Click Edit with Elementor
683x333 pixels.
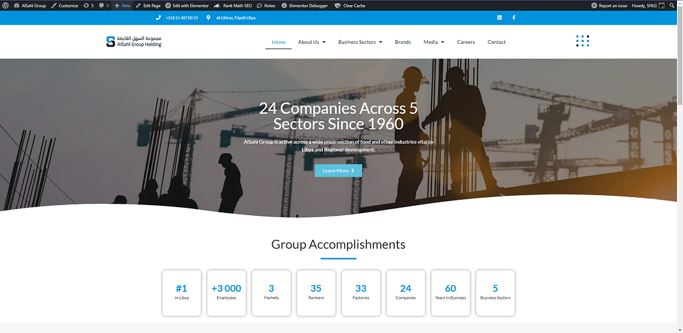click(186, 5)
